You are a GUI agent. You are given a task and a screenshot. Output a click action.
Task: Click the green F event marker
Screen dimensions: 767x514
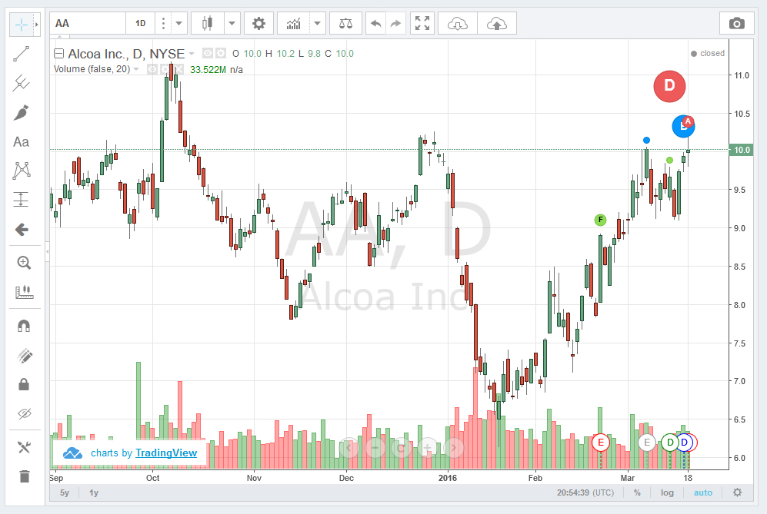pos(600,220)
